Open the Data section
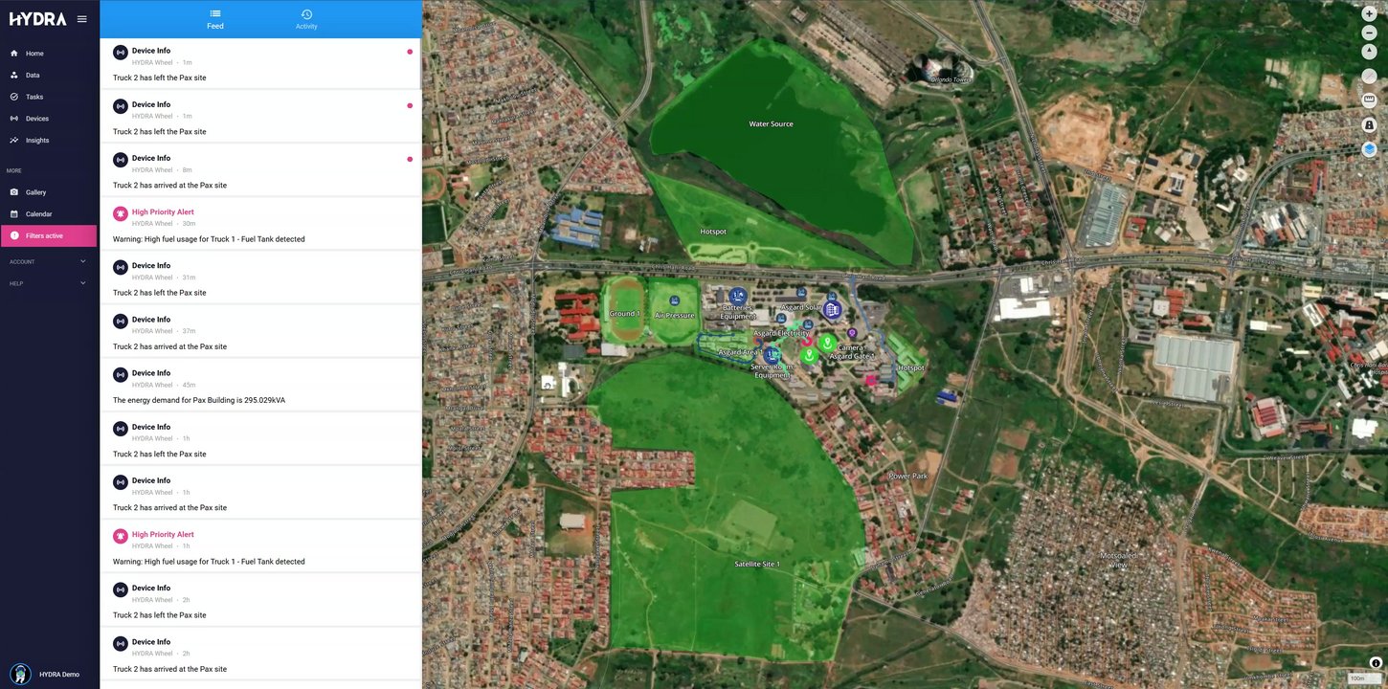The width and height of the screenshot is (1388, 689). 50,75
